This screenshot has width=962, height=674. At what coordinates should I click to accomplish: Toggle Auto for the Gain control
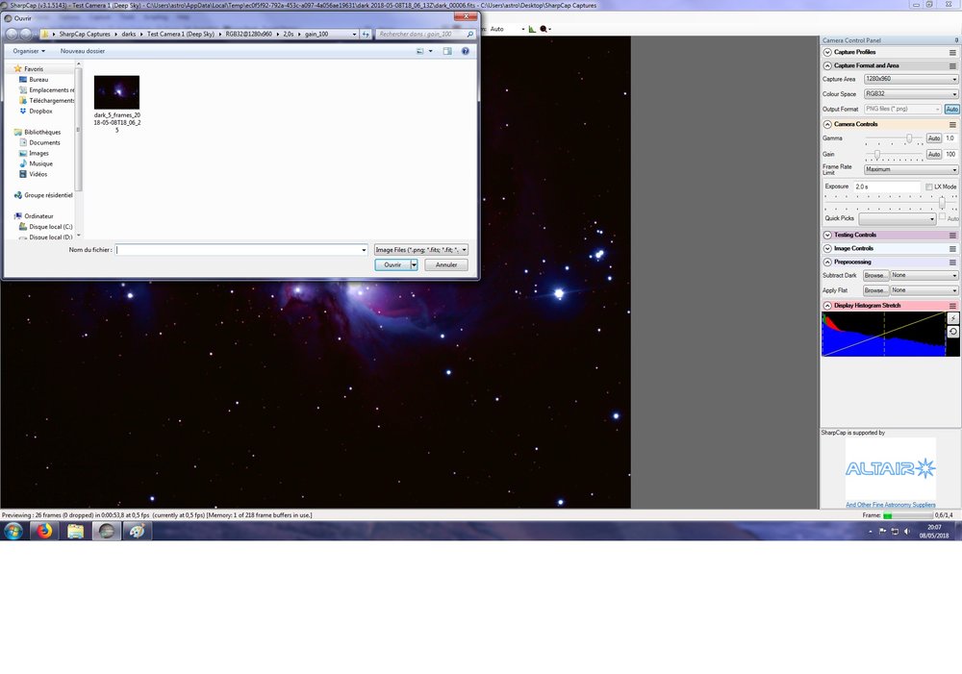tap(934, 155)
